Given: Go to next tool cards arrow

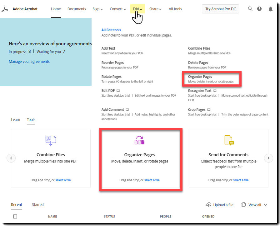Looking at the screenshot, I should tap(268, 158).
